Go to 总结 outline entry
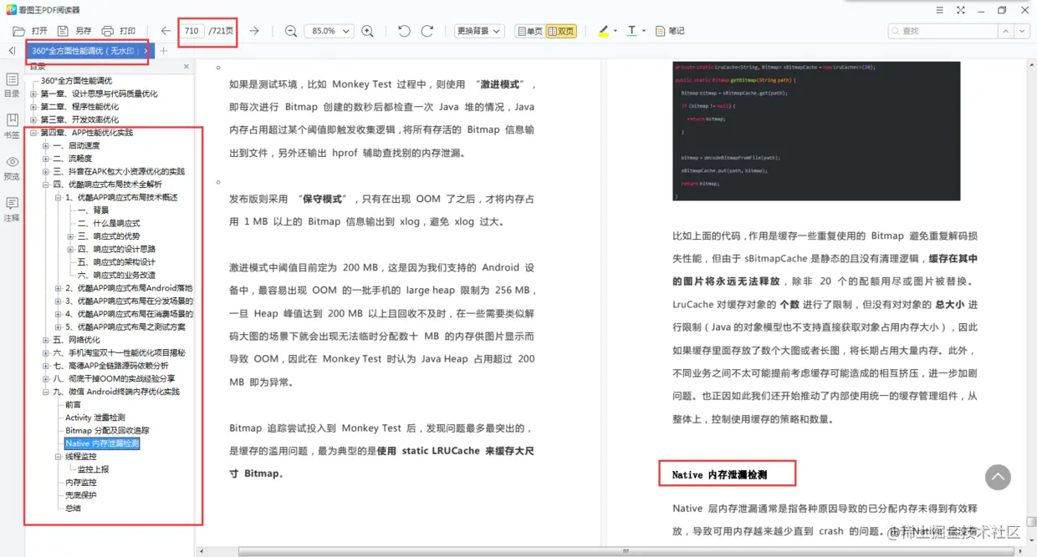Viewport: 1037px width, 557px height. (x=74, y=509)
